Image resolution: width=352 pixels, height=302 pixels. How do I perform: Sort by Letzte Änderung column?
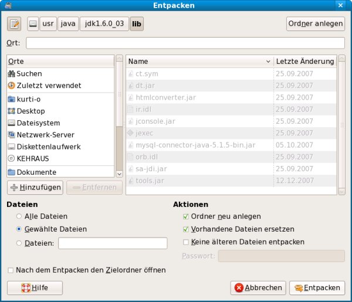coord(304,61)
